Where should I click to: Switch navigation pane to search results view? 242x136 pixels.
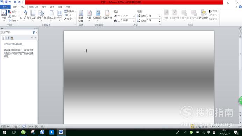click(x=12, y=38)
